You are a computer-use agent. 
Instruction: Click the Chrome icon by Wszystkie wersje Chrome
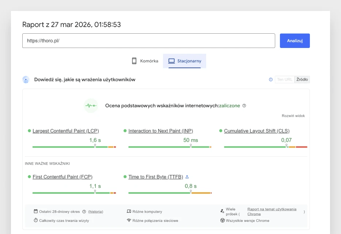click(222, 220)
